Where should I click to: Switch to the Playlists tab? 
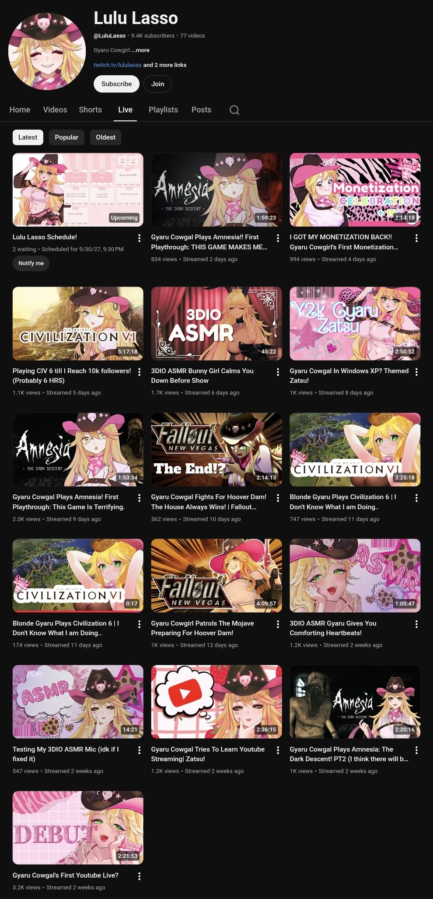[x=163, y=110]
